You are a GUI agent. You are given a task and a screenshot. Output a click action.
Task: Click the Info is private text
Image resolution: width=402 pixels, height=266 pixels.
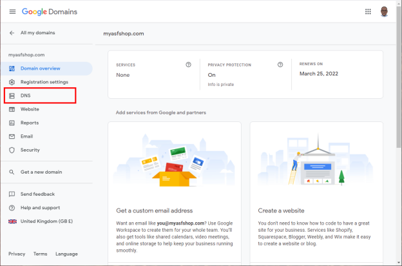[x=221, y=85]
